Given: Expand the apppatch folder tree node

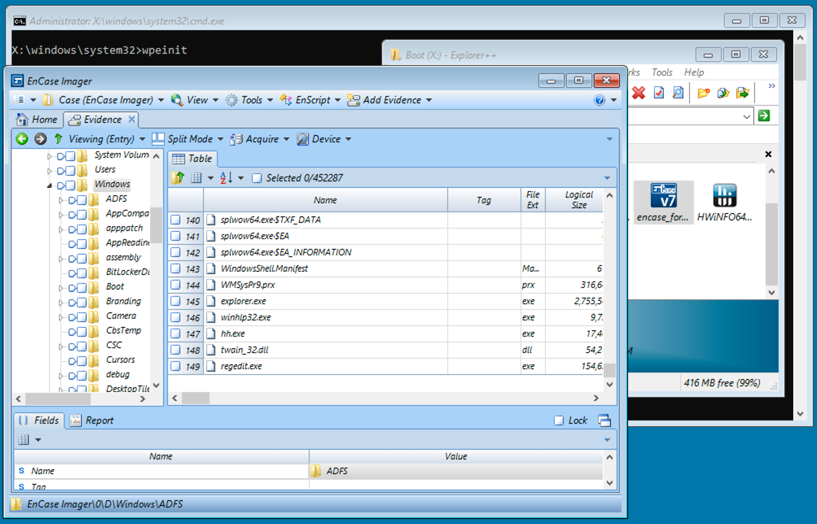Looking at the screenshot, I should point(61,229).
